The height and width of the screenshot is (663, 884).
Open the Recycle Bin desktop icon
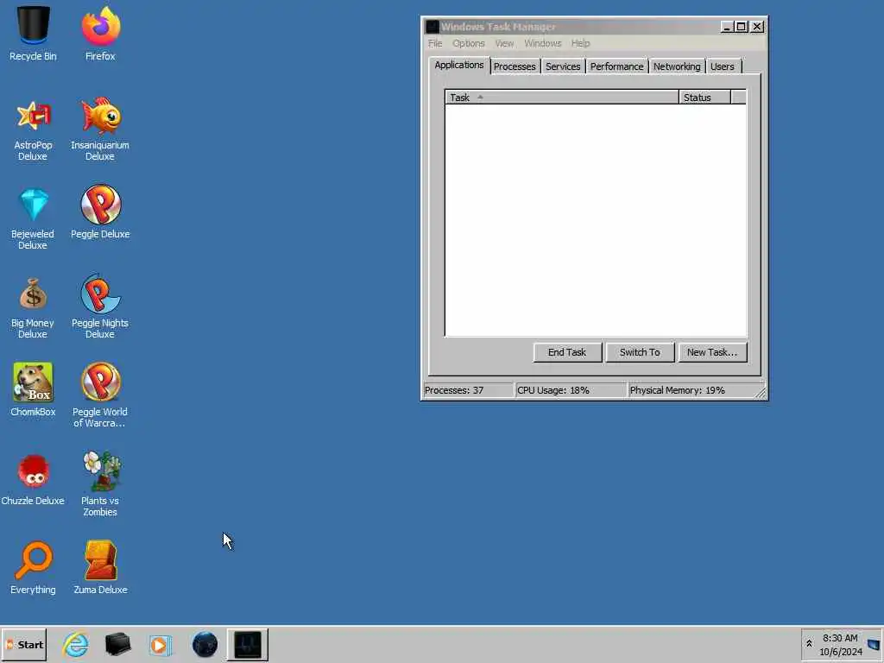click(33, 34)
